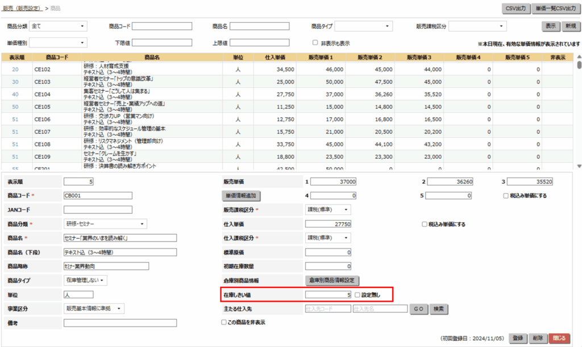
Task: Check the 設定無し box for 在庫しきい値
Action: (357, 295)
